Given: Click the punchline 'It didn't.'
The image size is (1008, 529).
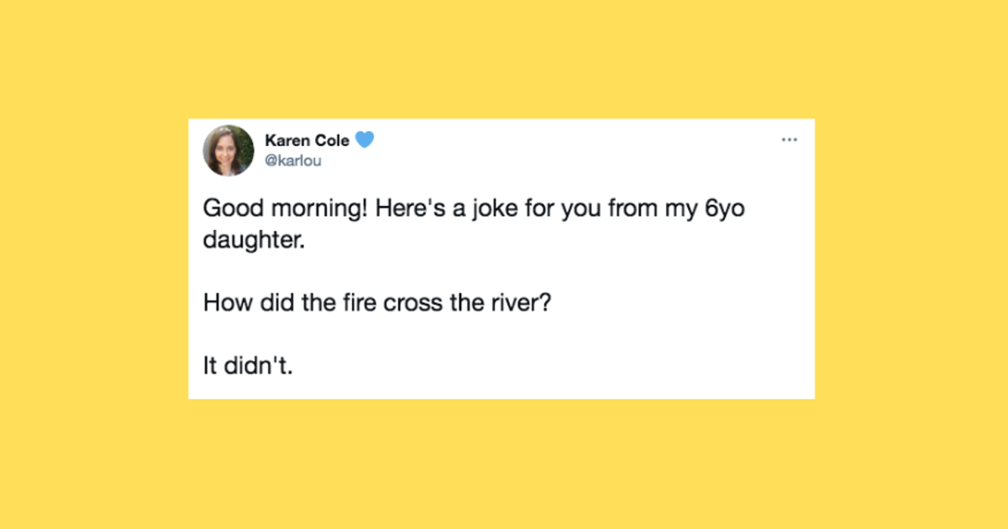Looking at the screenshot, I should point(246,365).
